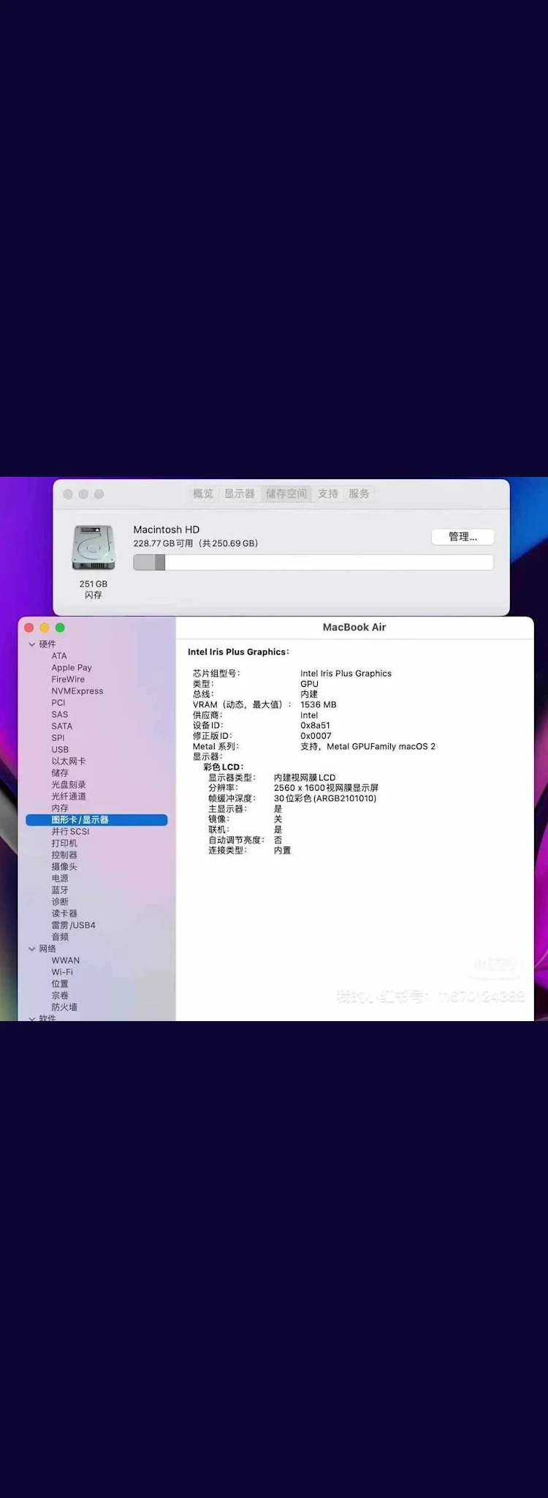Screen dimensions: 548x1498
Task: Select 摄像头 camera in the sidebar
Action: pos(64,867)
